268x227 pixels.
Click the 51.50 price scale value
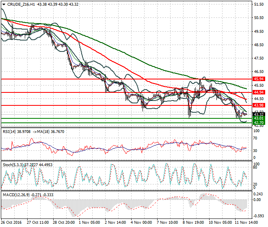[259, 4]
